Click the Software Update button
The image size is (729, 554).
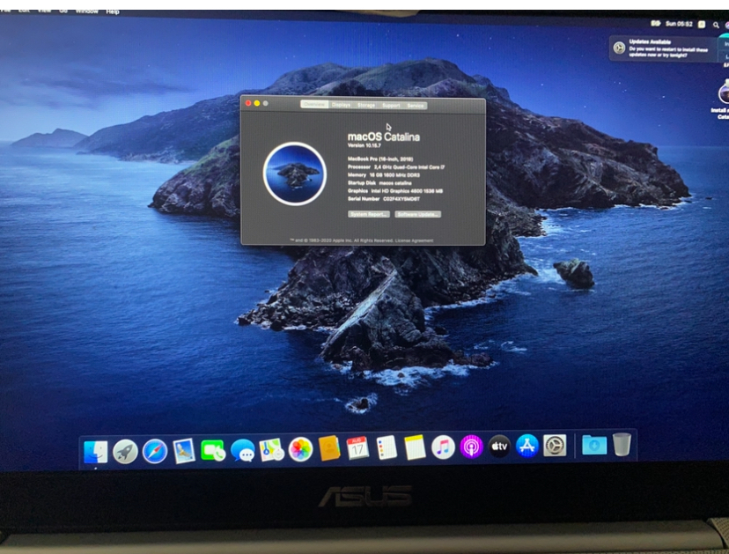(418, 214)
